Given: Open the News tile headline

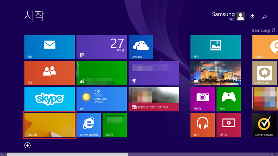Looking at the screenshot, I should pyautogui.click(x=154, y=99).
